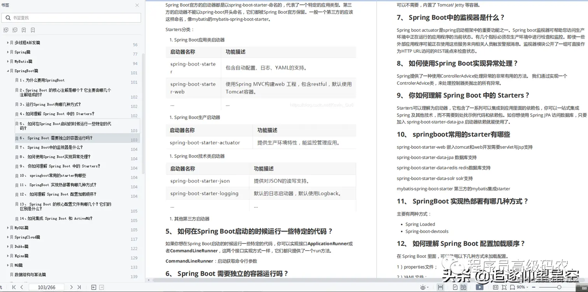Jump to the last page
The image size is (588, 292).
[x=79, y=287]
